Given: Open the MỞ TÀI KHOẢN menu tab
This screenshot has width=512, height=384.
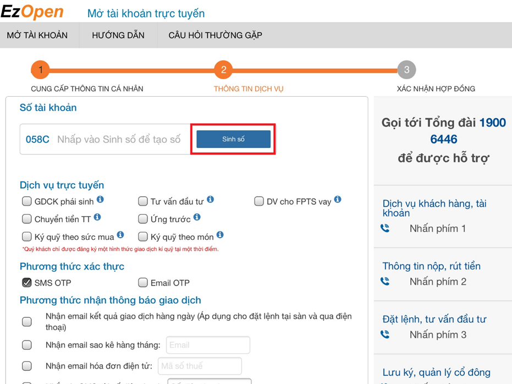Looking at the screenshot, I should [x=37, y=35].
